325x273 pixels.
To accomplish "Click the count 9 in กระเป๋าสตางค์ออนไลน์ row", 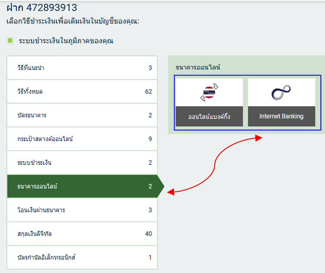I will [150, 139].
